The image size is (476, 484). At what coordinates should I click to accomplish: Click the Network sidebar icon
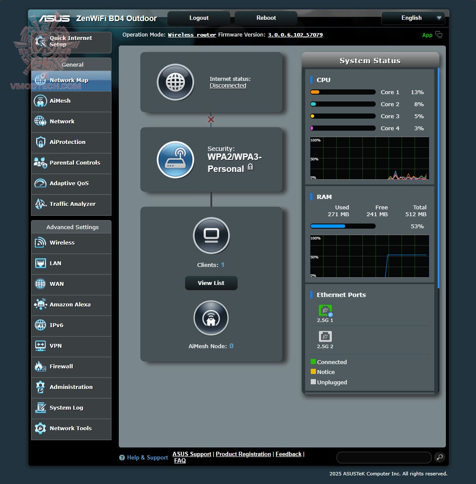point(40,121)
